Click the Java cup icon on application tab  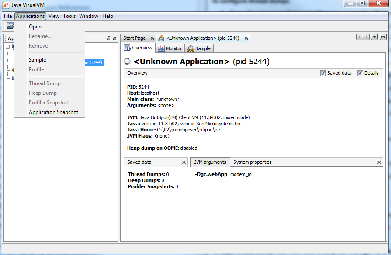[x=161, y=38]
